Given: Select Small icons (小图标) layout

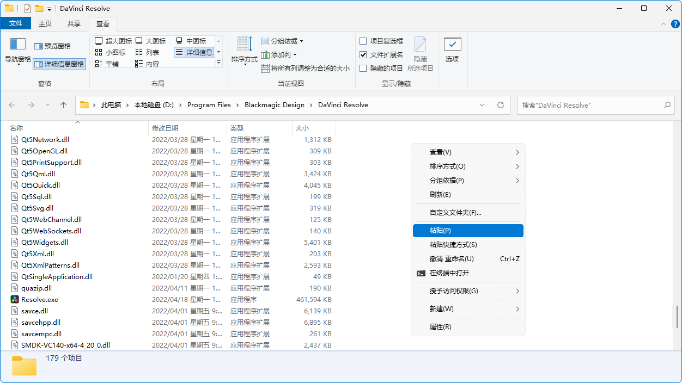Looking at the screenshot, I should pos(110,52).
